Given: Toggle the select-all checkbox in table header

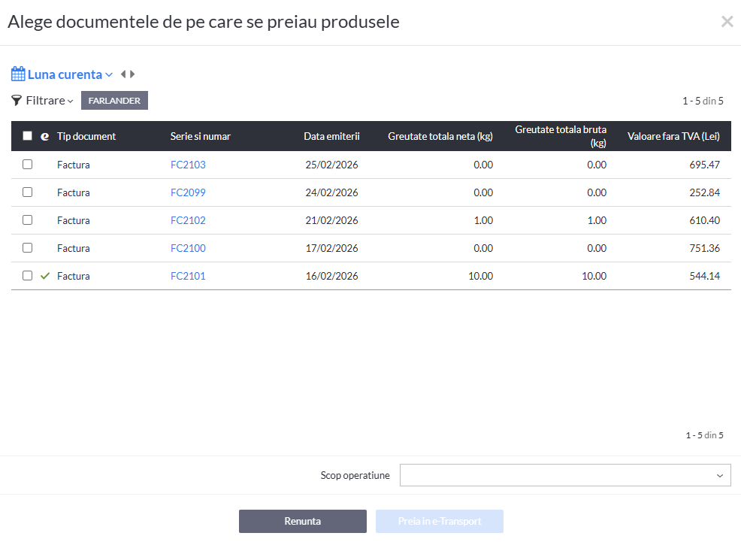Looking at the screenshot, I should coord(27,136).
